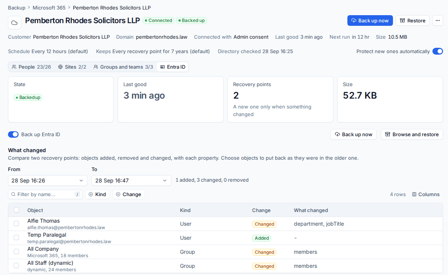Click the cloud icon beside the tenant title
This screenshot has width=448, height=275.
point(14,22)
